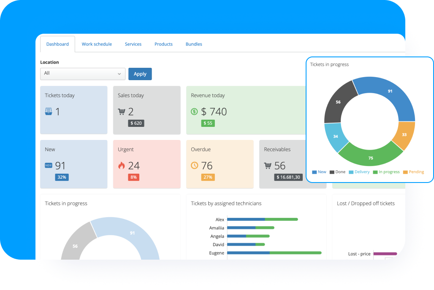Open the Products tab

click(x=163, y=44)
